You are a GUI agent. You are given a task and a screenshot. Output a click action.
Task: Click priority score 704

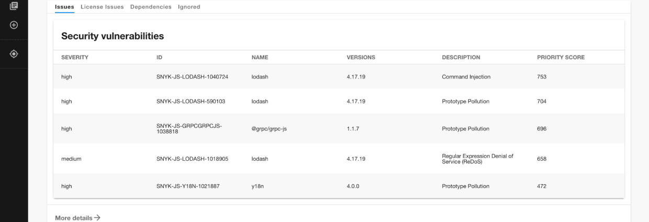pyautogui.click(x=542, y=102)
